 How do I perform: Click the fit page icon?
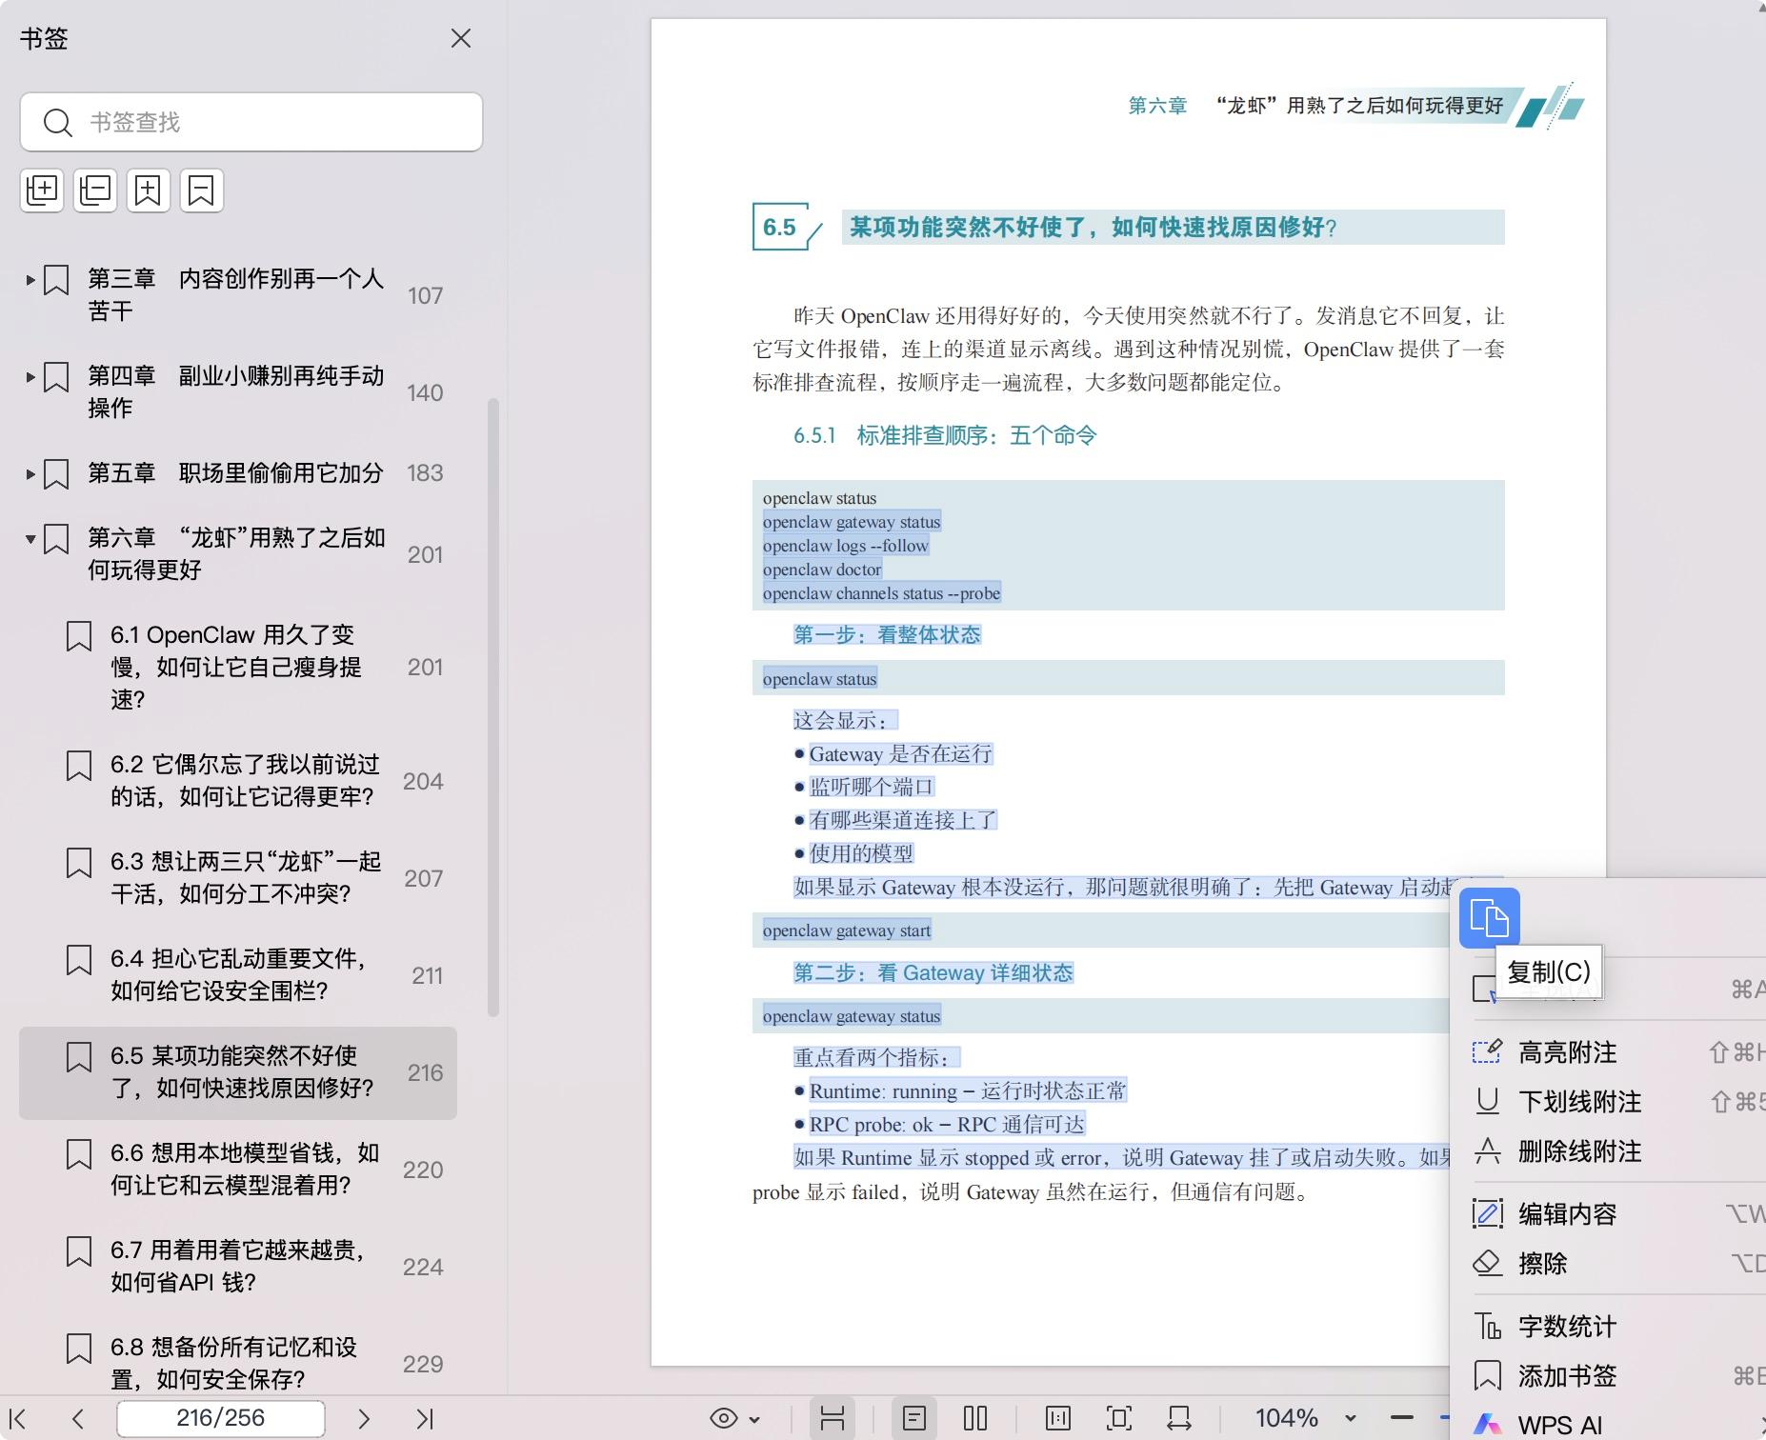coord(1119,1418)
